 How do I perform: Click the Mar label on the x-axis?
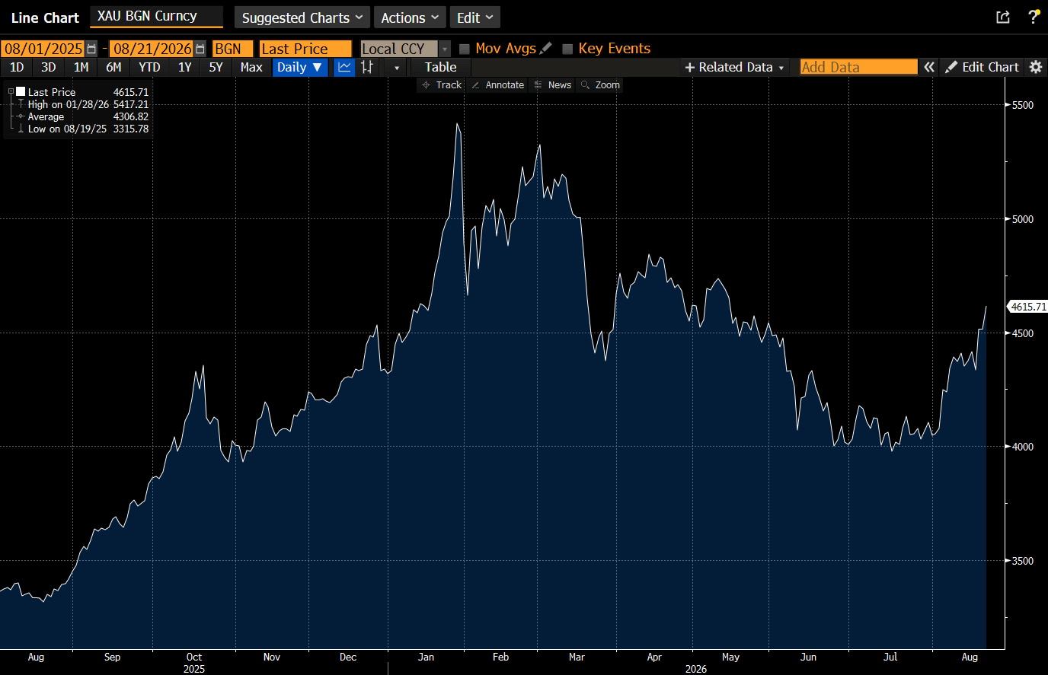click(577, 657)
